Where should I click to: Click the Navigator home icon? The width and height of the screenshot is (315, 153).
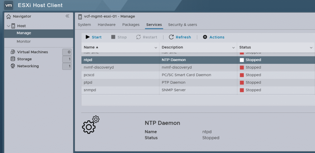9,16
